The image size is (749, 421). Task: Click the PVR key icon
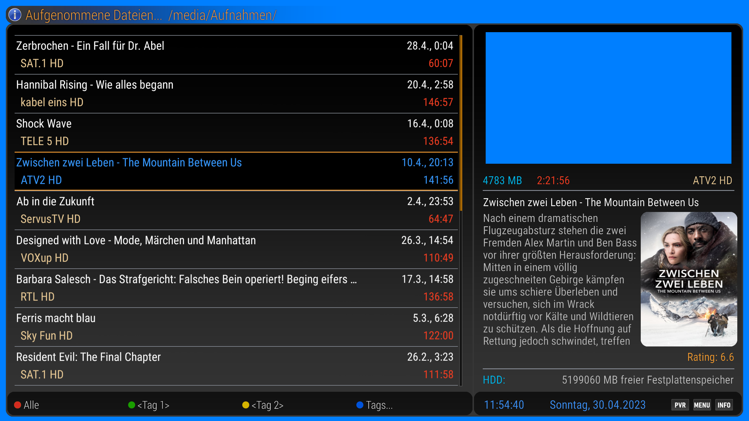click(680, 405)
